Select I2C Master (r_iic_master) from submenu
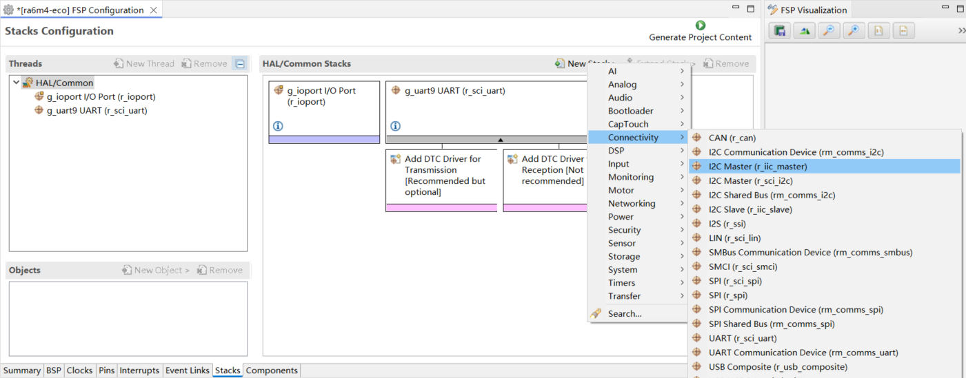 click(757, 166)
